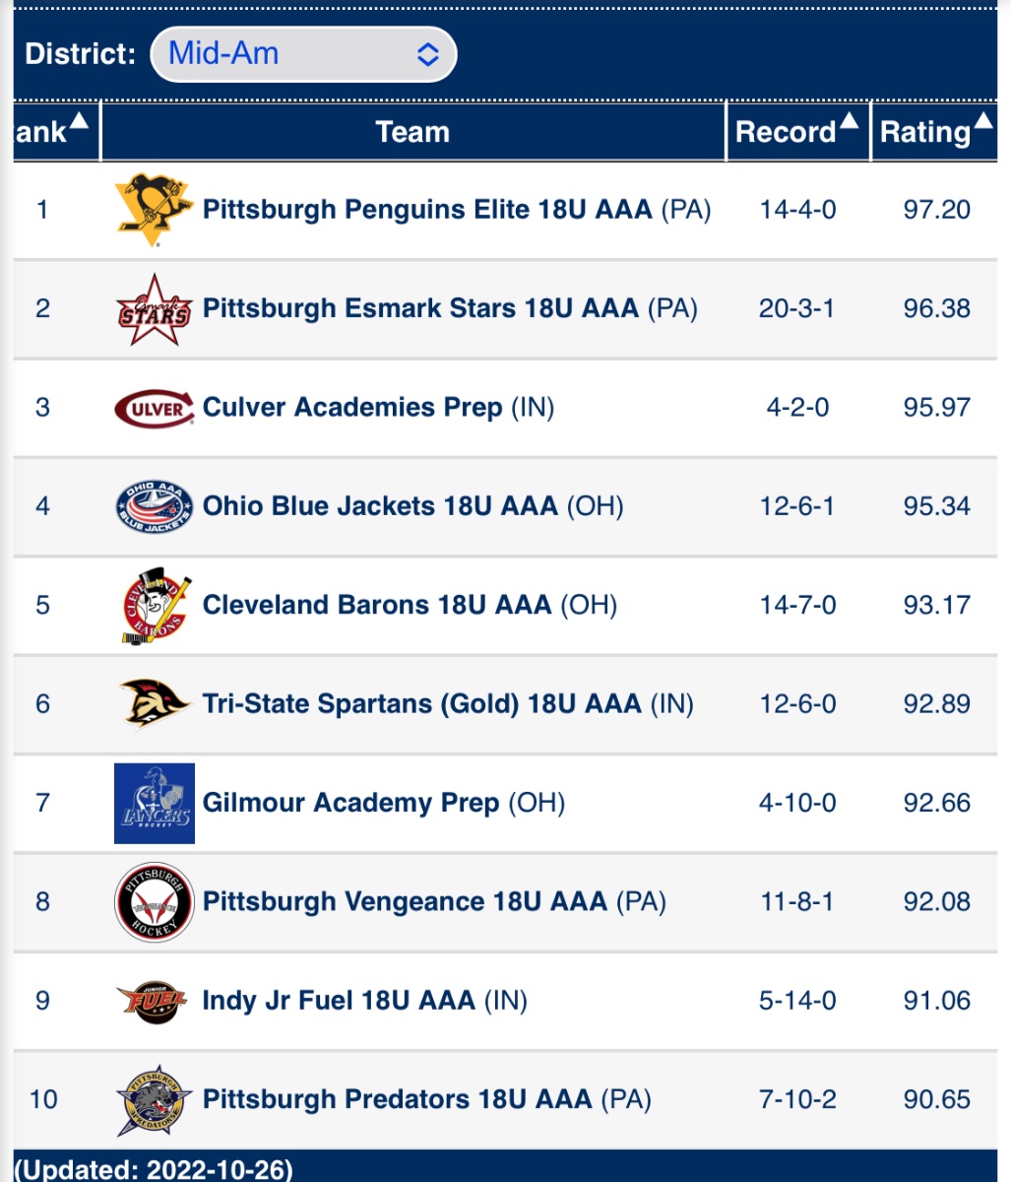This screenshot has width=1011, height=1182.
Task: Sort the table by Record column
Action: (x=797, y=131)
